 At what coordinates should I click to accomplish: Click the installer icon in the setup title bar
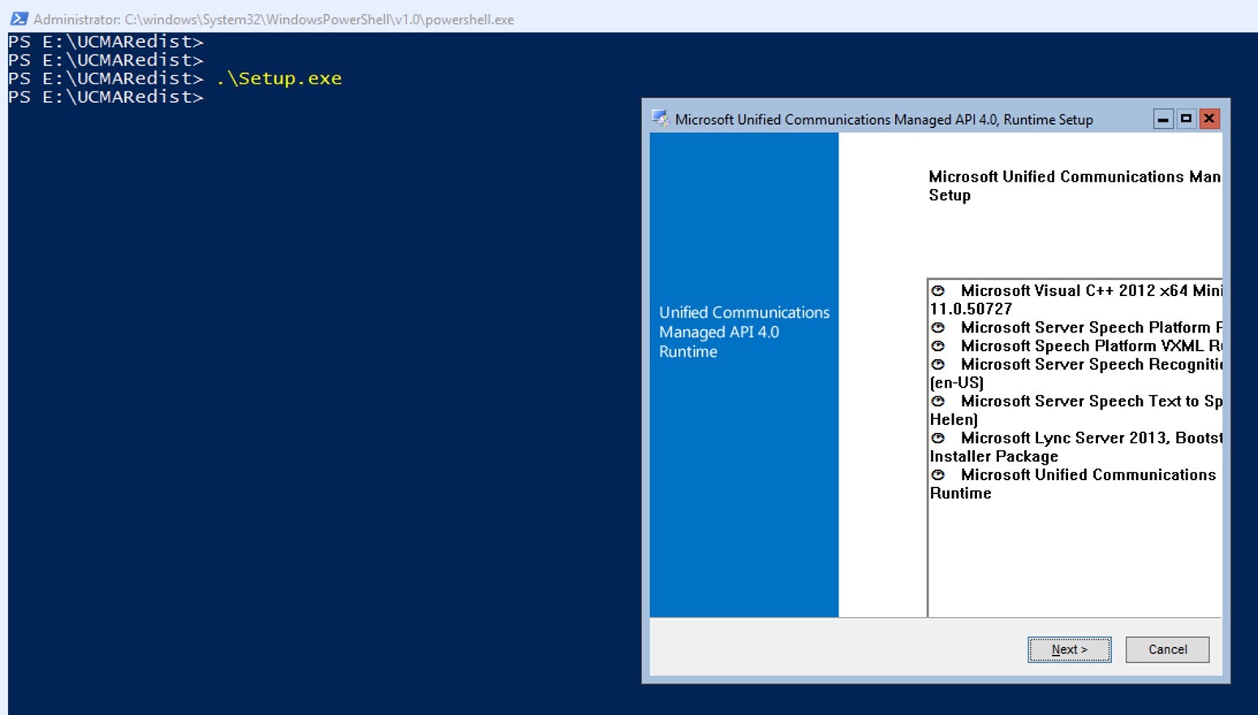tap(661, 119)
